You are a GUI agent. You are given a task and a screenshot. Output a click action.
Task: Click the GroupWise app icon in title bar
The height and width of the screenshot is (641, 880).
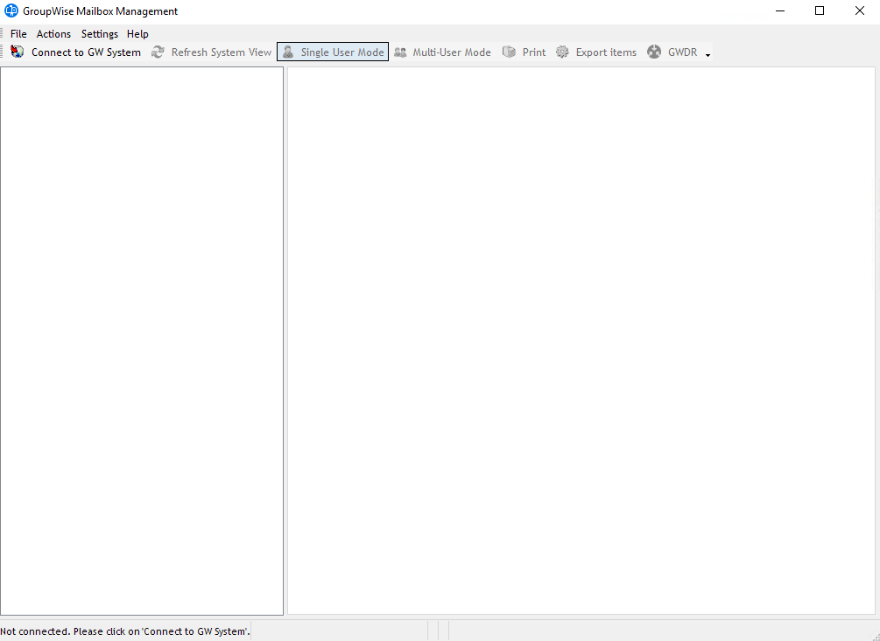[11, 10]
